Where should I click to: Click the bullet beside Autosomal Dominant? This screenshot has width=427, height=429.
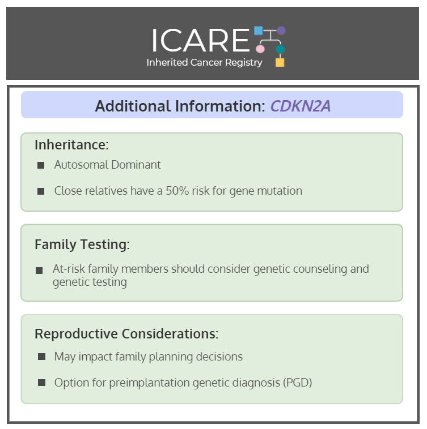point(41,165)
